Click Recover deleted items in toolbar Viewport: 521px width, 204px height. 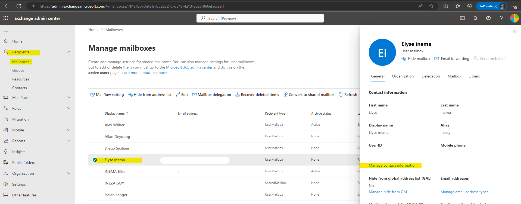pyautogui.click(x=257, y=95)
